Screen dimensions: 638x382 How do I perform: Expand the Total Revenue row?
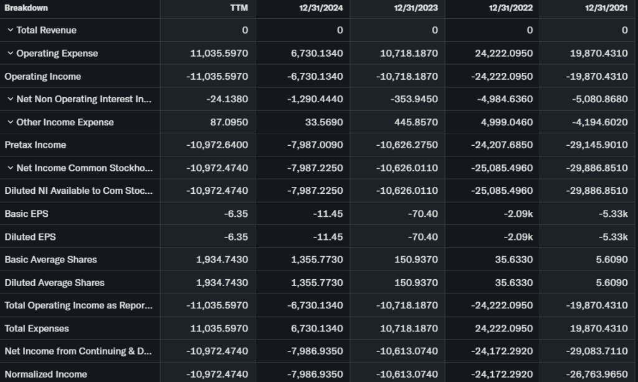[x=10, y=31]
